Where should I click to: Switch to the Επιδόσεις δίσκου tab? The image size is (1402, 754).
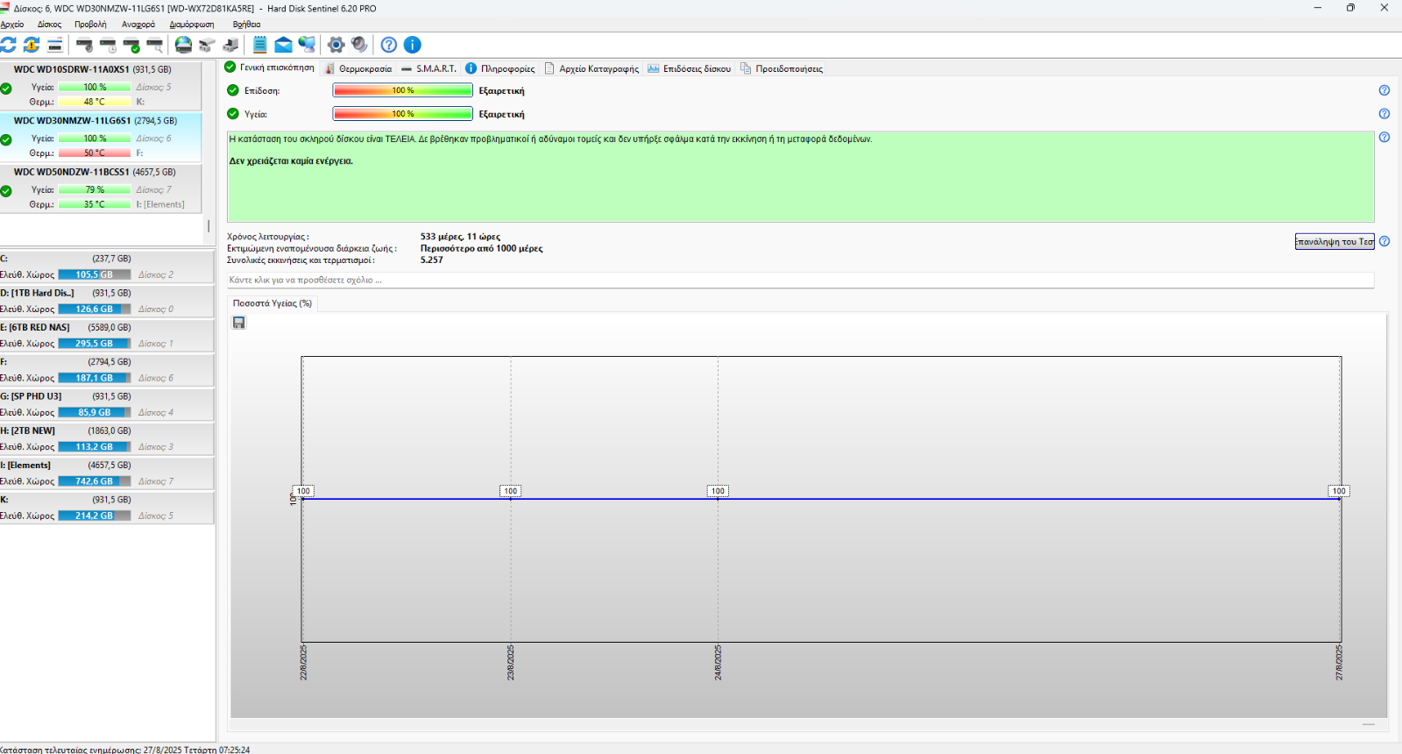689,68
